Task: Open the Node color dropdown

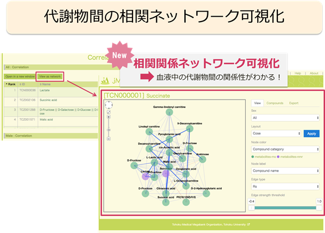Action: pos(285,149)
